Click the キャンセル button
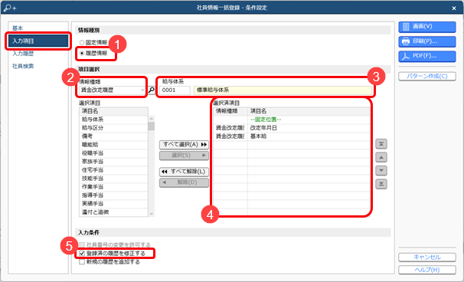 click(x=427, y=257)
